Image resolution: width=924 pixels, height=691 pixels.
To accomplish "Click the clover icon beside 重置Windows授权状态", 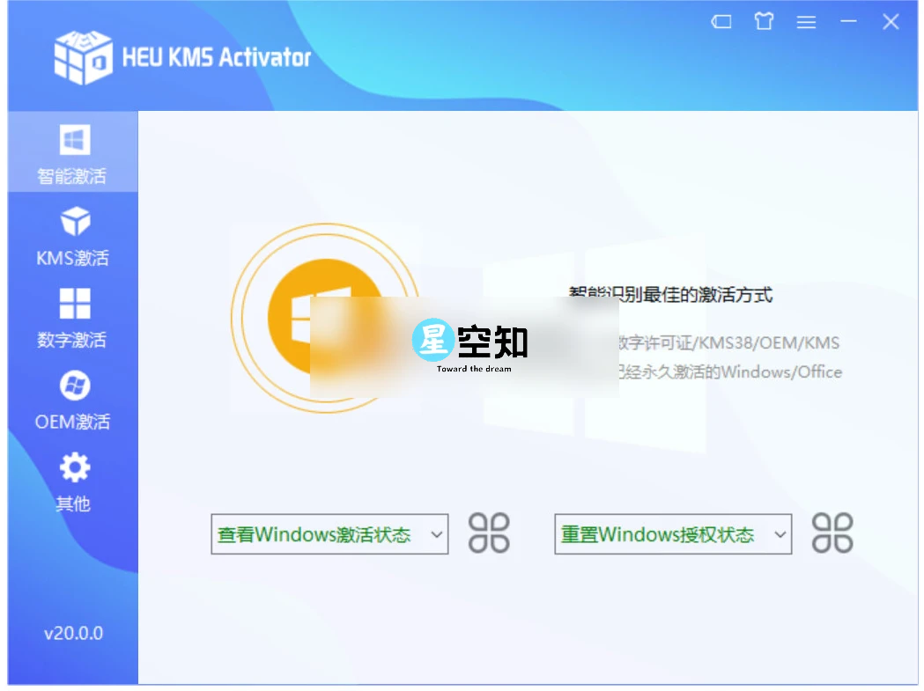I will pos(834,533).
